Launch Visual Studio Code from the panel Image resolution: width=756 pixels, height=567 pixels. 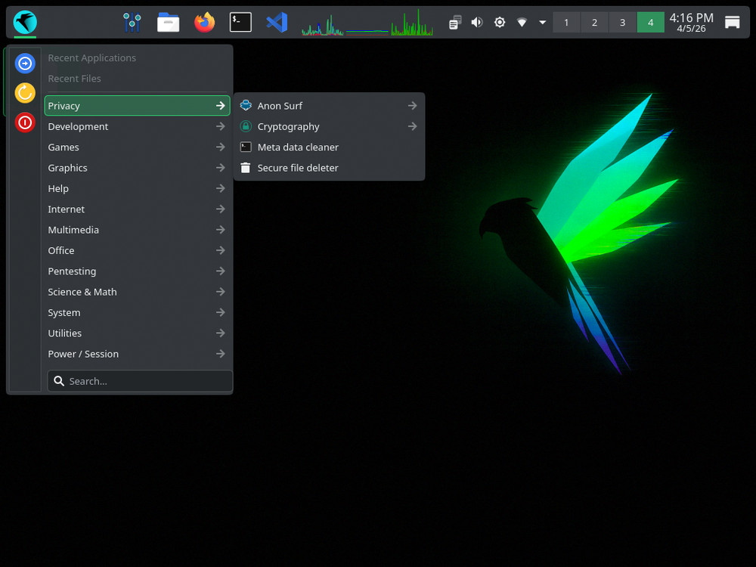(x=277, y=22)
